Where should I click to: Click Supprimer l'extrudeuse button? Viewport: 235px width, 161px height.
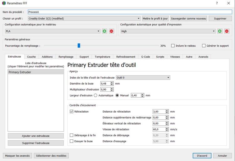click(36, 143)
